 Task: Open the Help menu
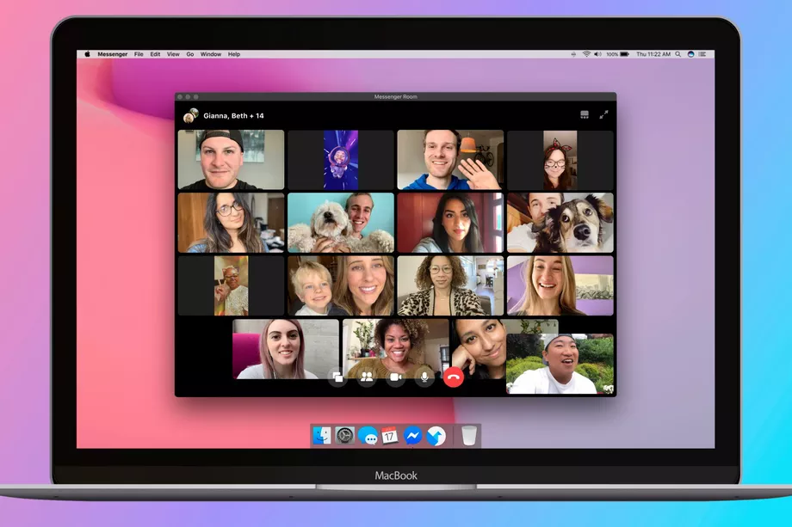coord(234,54)
